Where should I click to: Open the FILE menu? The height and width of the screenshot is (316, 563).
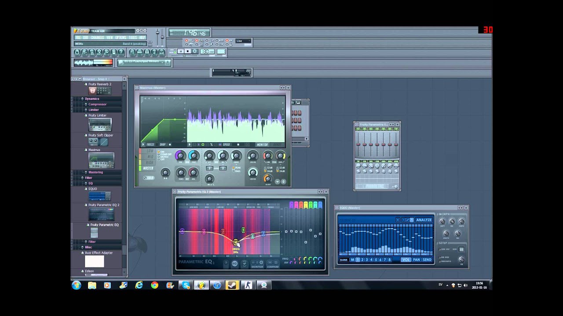[x=77, y=37]
